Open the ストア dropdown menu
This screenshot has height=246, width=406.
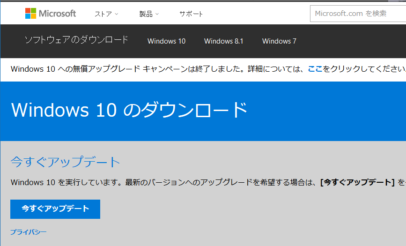coord(106,14)
